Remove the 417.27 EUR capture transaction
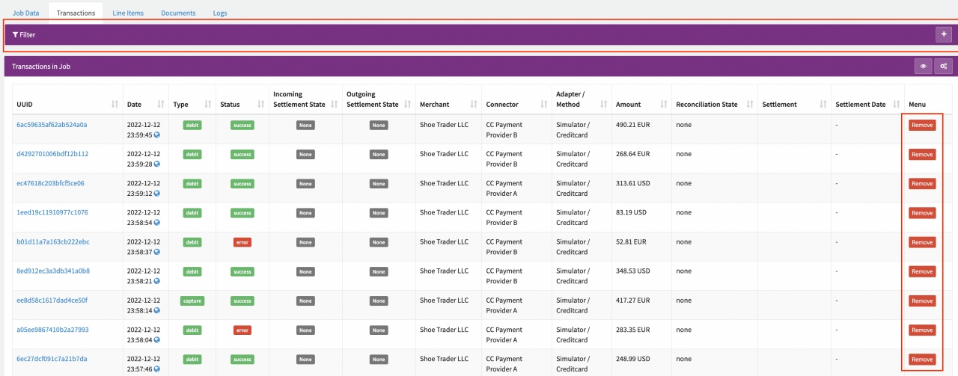Viewport: 958px width, 376px height. [922, 301]
